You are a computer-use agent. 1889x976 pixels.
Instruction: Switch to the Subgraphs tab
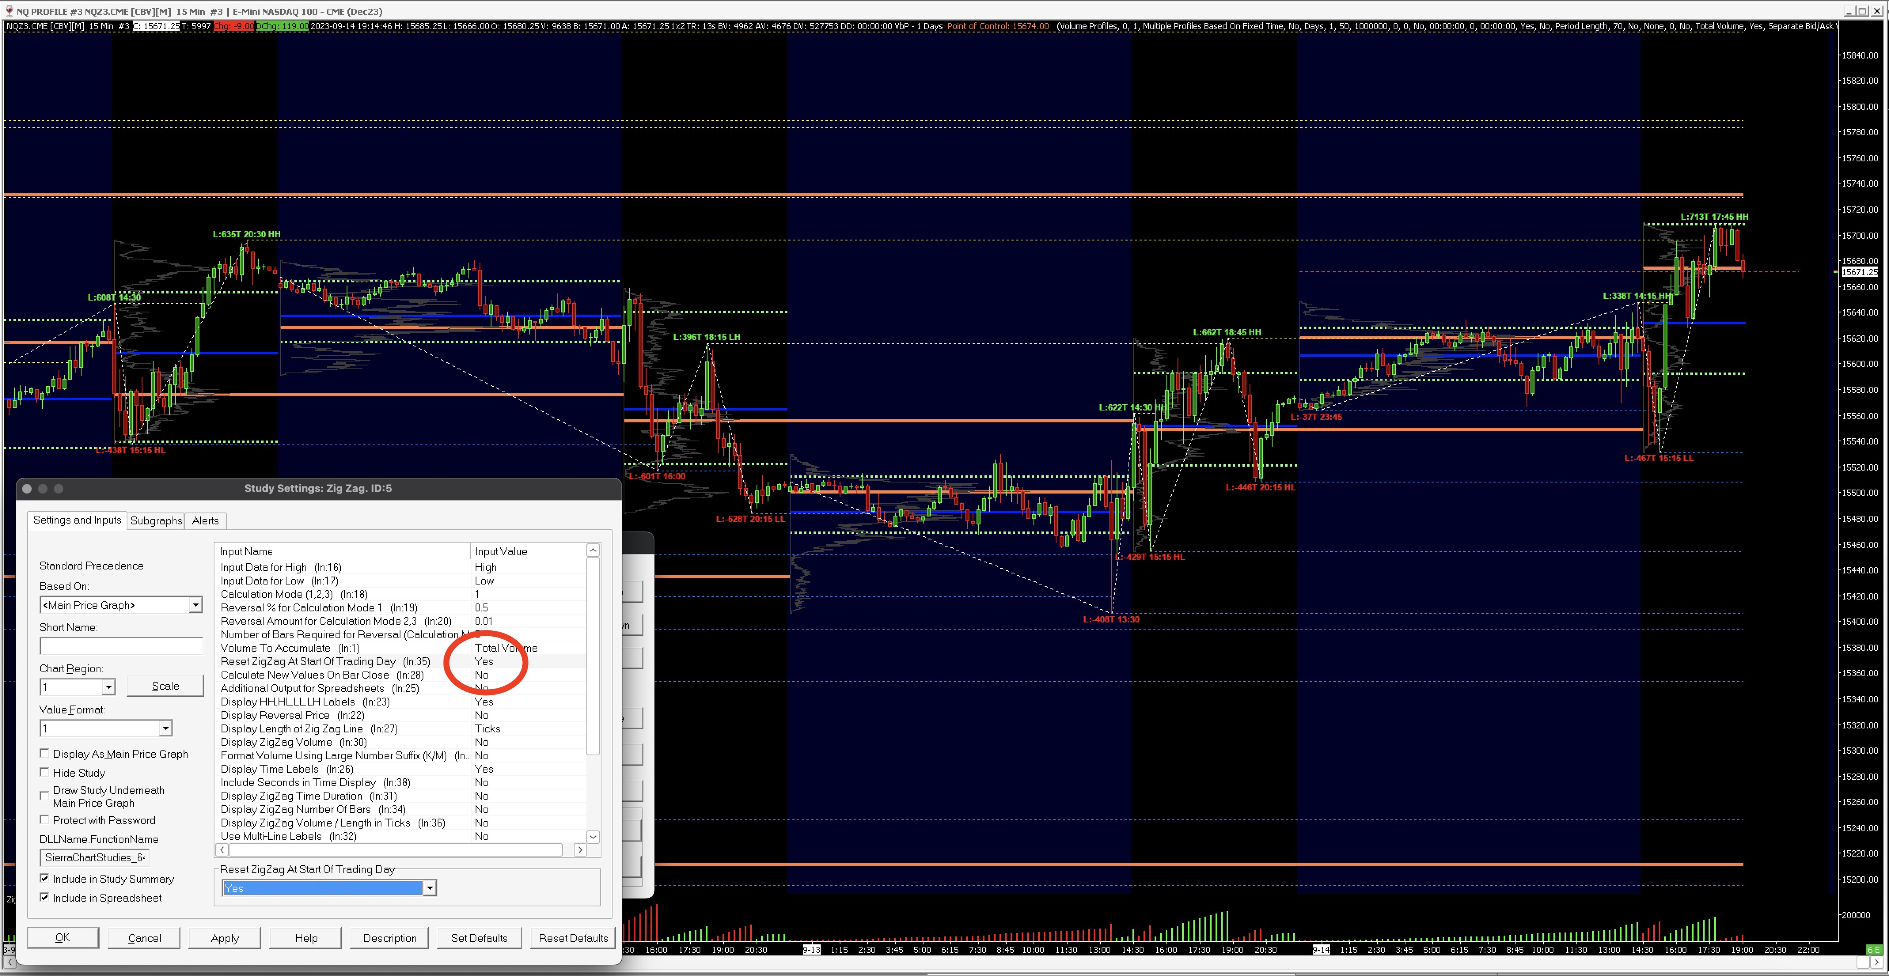156,520
